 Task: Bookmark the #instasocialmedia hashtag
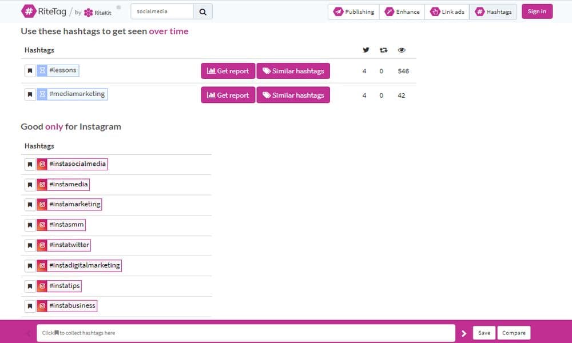[30, 165]
